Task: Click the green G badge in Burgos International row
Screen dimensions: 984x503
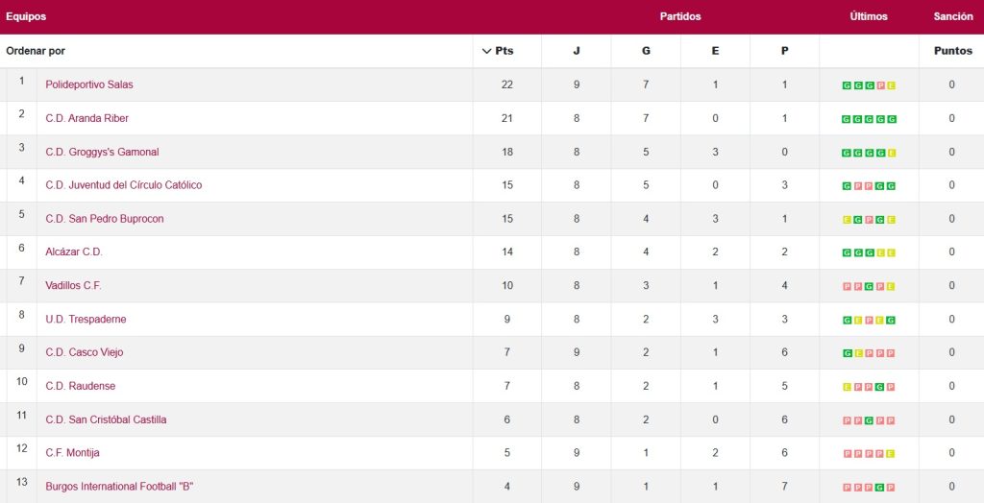Action: (880, 488)
